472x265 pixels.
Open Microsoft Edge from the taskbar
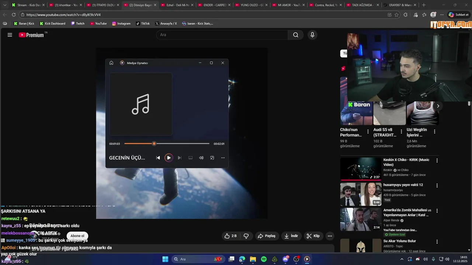tap(242, 259)
